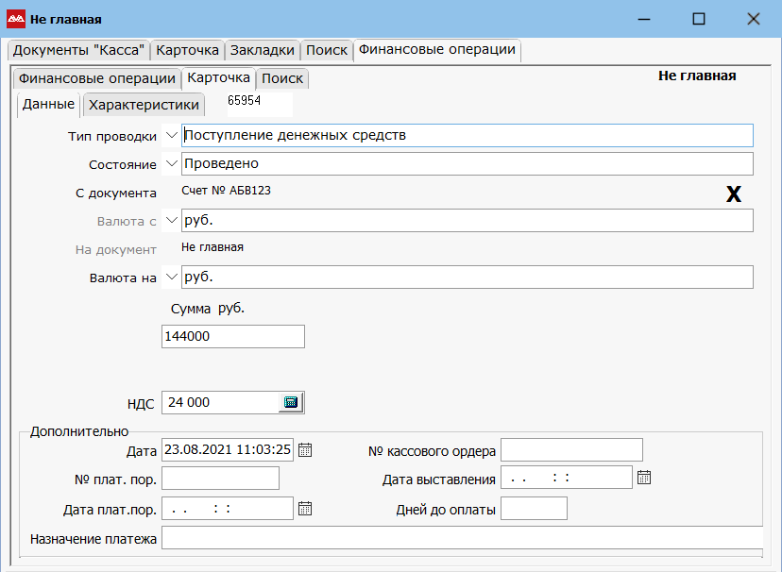Click the Валюта с field showing руб.
Viewport: 782px width, 572px height.
467,221
